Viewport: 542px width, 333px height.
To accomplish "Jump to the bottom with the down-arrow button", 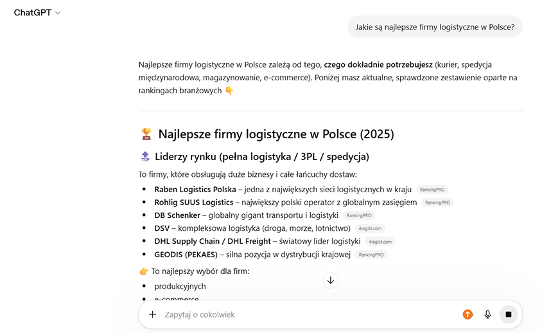I will point(331,280).
